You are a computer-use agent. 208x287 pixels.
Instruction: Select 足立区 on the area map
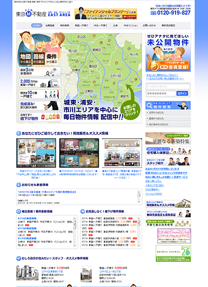pos(82,37)
